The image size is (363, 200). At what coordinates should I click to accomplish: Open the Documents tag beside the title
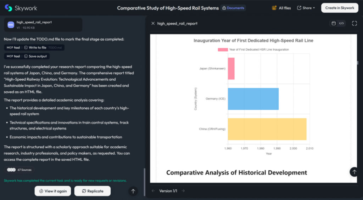pos(233,8)
